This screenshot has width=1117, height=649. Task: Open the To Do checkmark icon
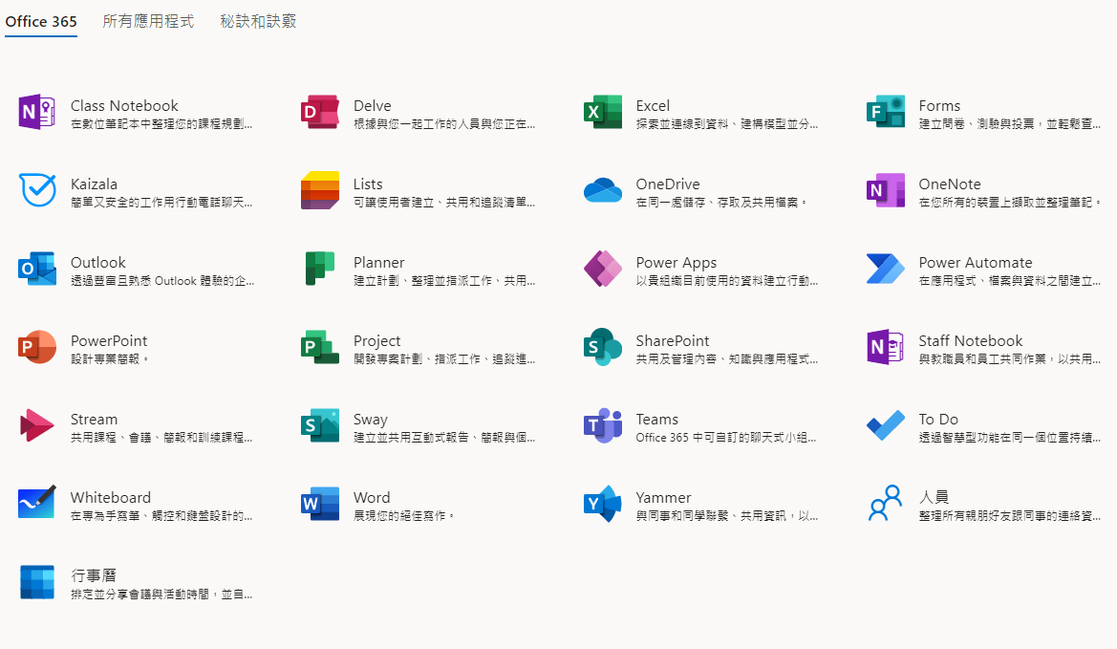886,425
